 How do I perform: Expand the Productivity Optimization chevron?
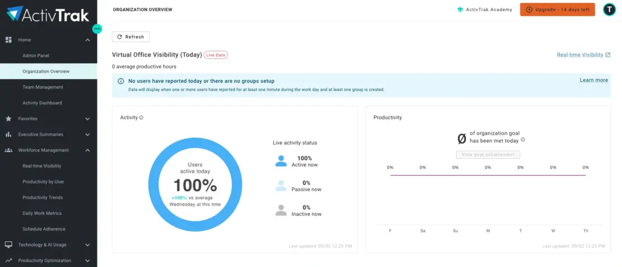coord(87,261)
